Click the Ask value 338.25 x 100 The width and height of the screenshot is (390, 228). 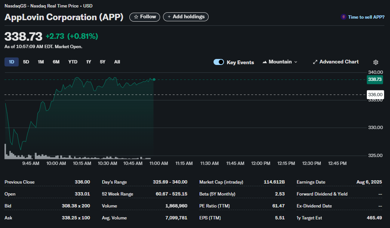[x=76, y=218]
